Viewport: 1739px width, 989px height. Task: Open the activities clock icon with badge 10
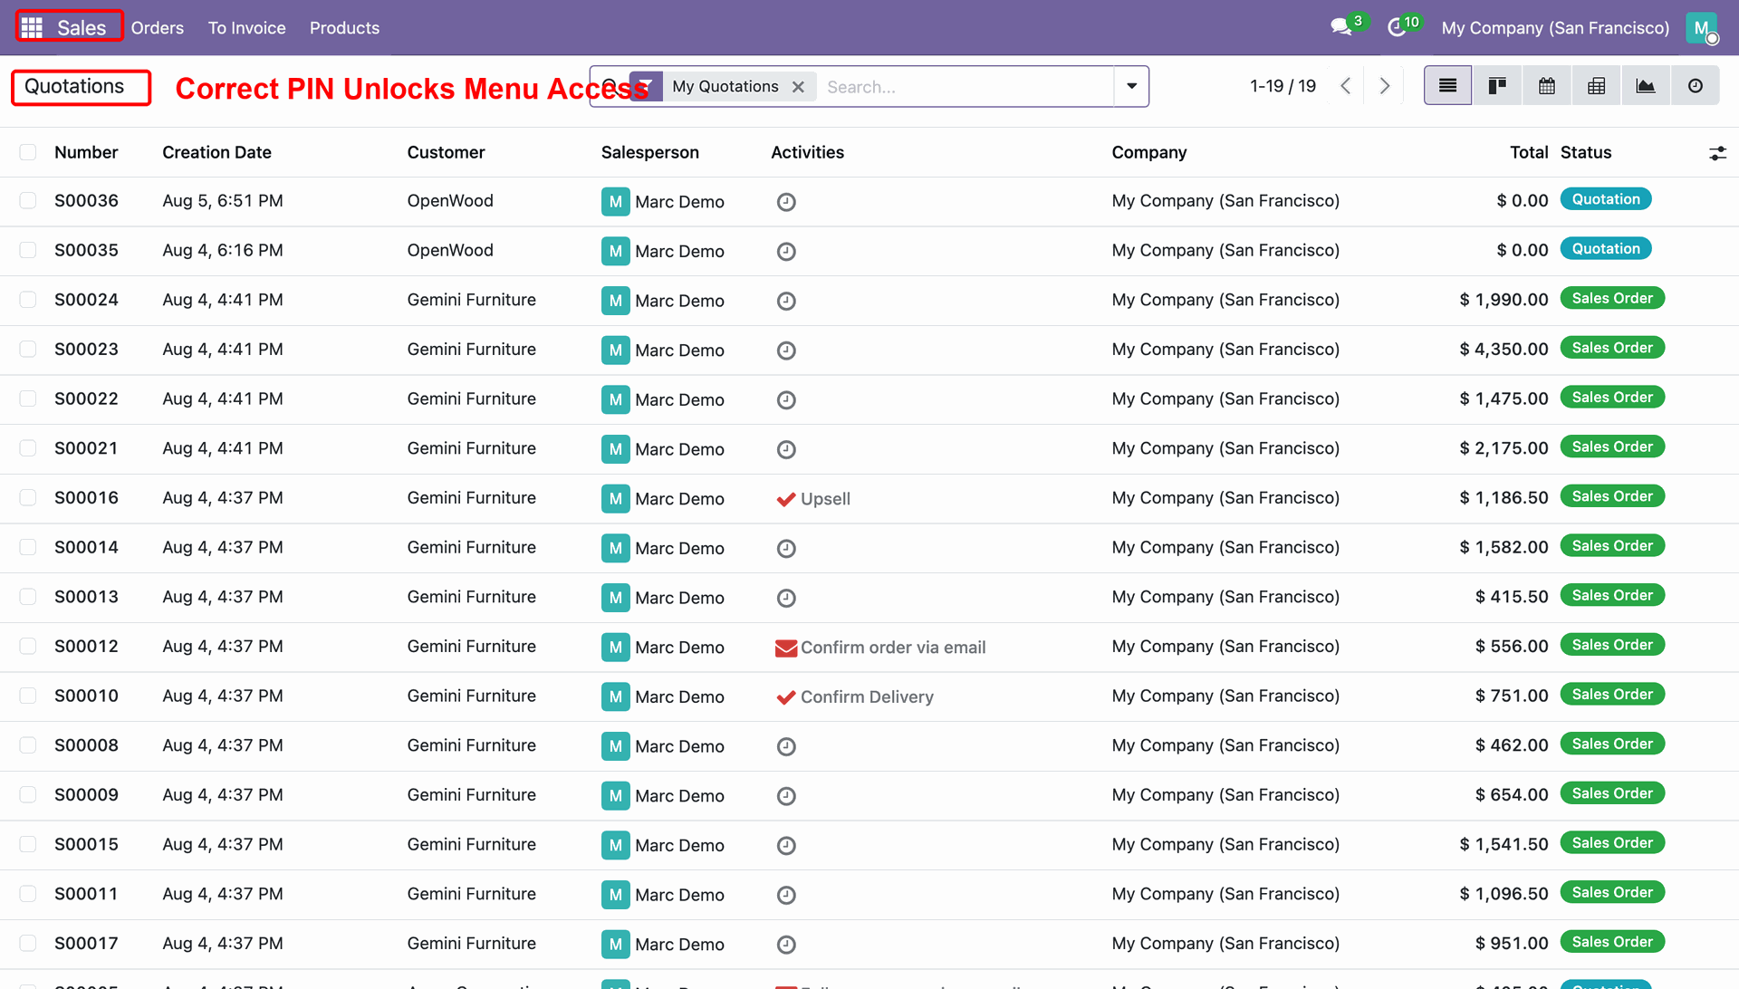pos(1397,27)
